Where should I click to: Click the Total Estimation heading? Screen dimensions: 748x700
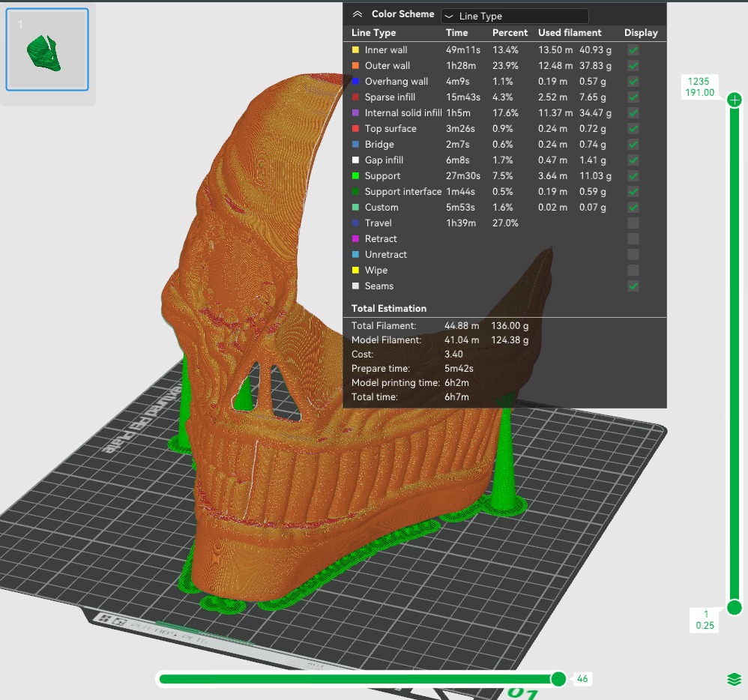pos(389,308)
